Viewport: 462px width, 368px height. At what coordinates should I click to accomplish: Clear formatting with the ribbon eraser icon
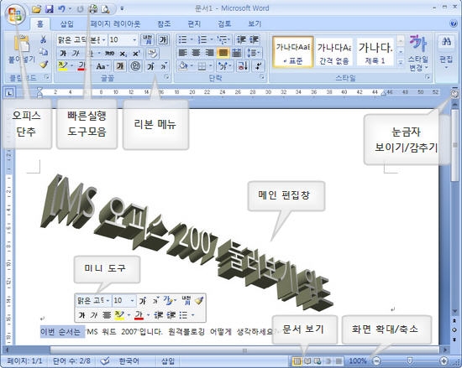(x=152, y=53)
